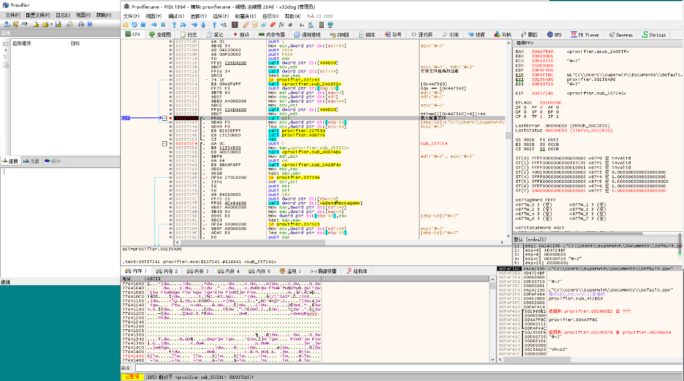684x381 pixels.
Task: Click the printer icon in Proxifier toolbar
Action: 81,24
